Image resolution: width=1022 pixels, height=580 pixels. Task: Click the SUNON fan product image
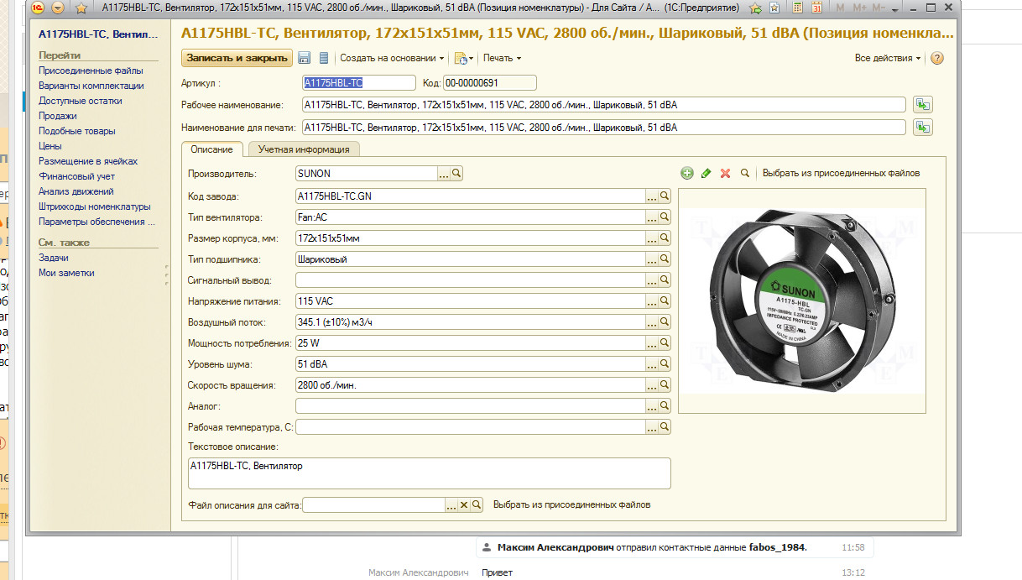(801, 301)
